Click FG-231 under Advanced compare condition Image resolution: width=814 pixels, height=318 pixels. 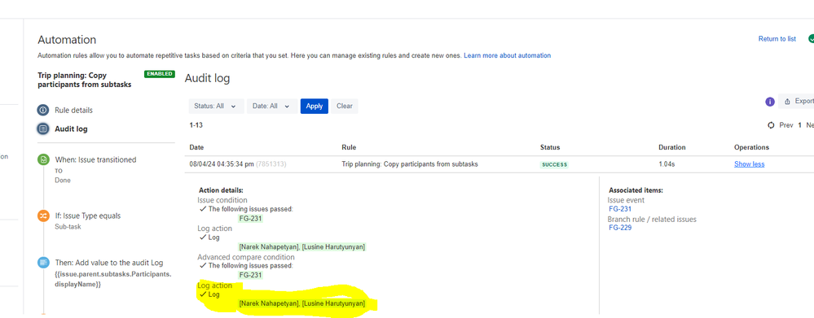coord(250,275)
